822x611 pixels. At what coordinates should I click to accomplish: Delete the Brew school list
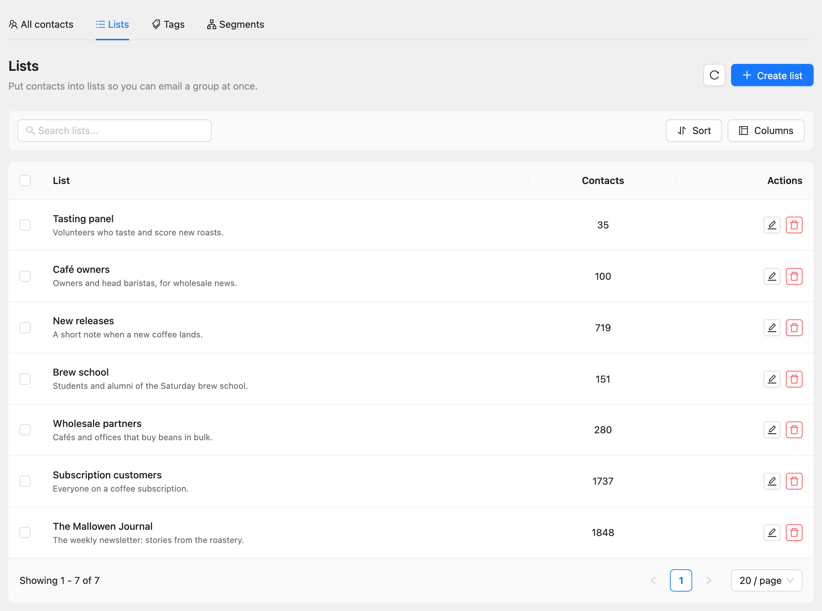794,379
